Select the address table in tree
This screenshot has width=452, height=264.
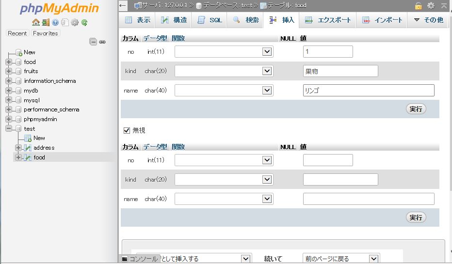[44, 148]
